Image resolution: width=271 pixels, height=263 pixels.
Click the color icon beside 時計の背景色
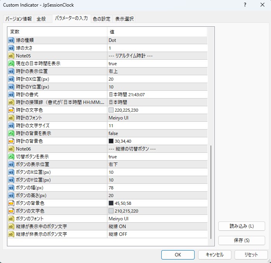11,141
